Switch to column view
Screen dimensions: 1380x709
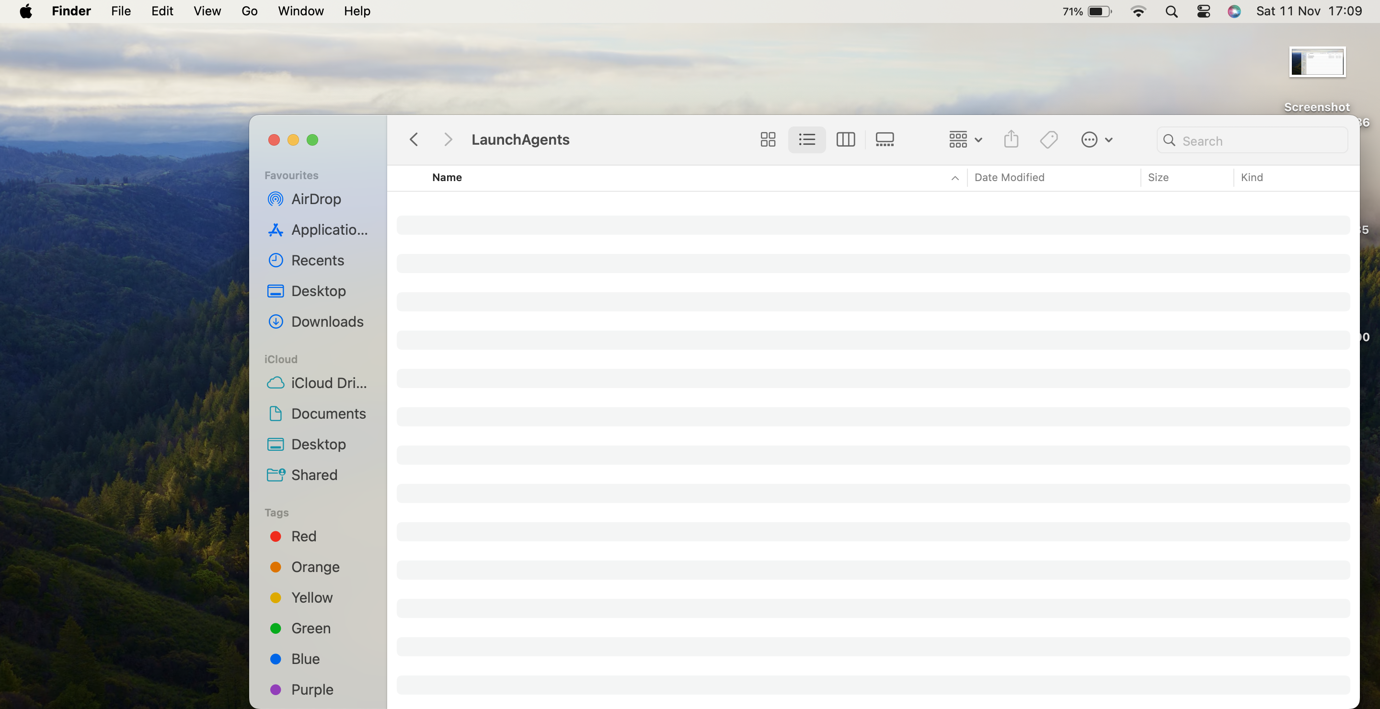coord(845,140)
